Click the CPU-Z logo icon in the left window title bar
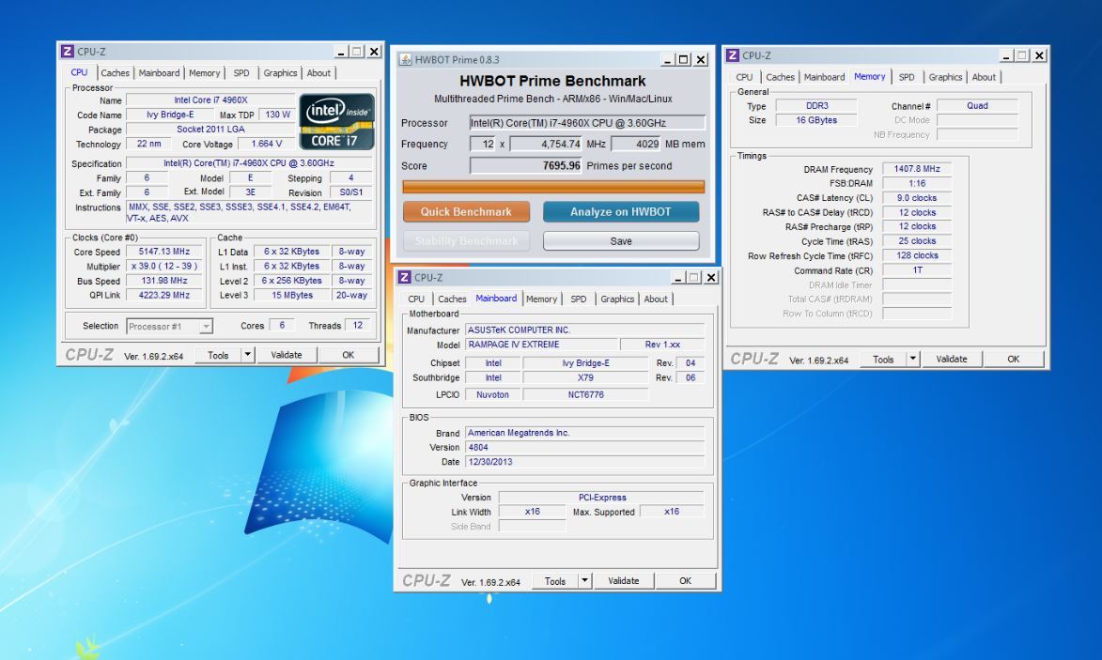 (x=68, y=52)
